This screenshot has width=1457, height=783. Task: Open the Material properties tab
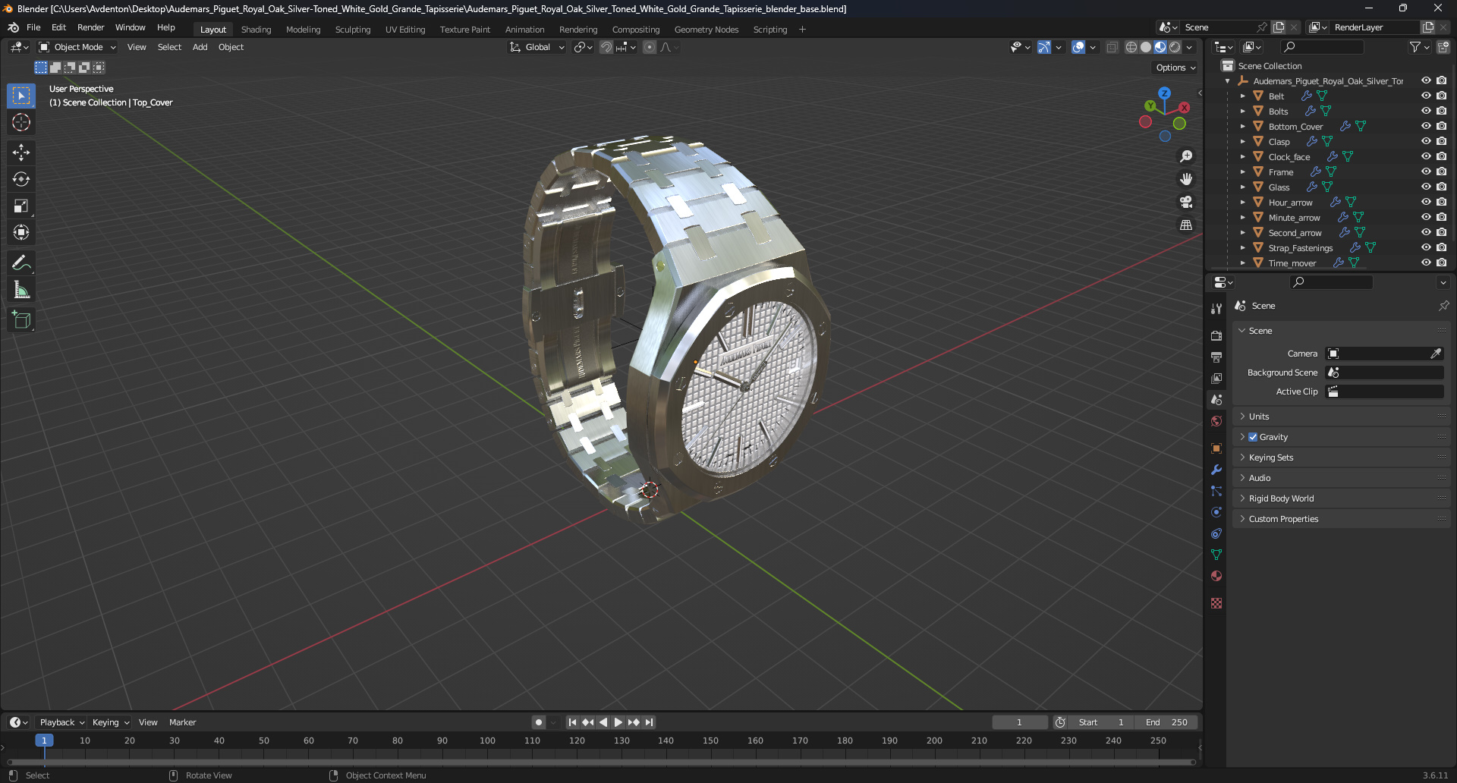click(1216, 576)
